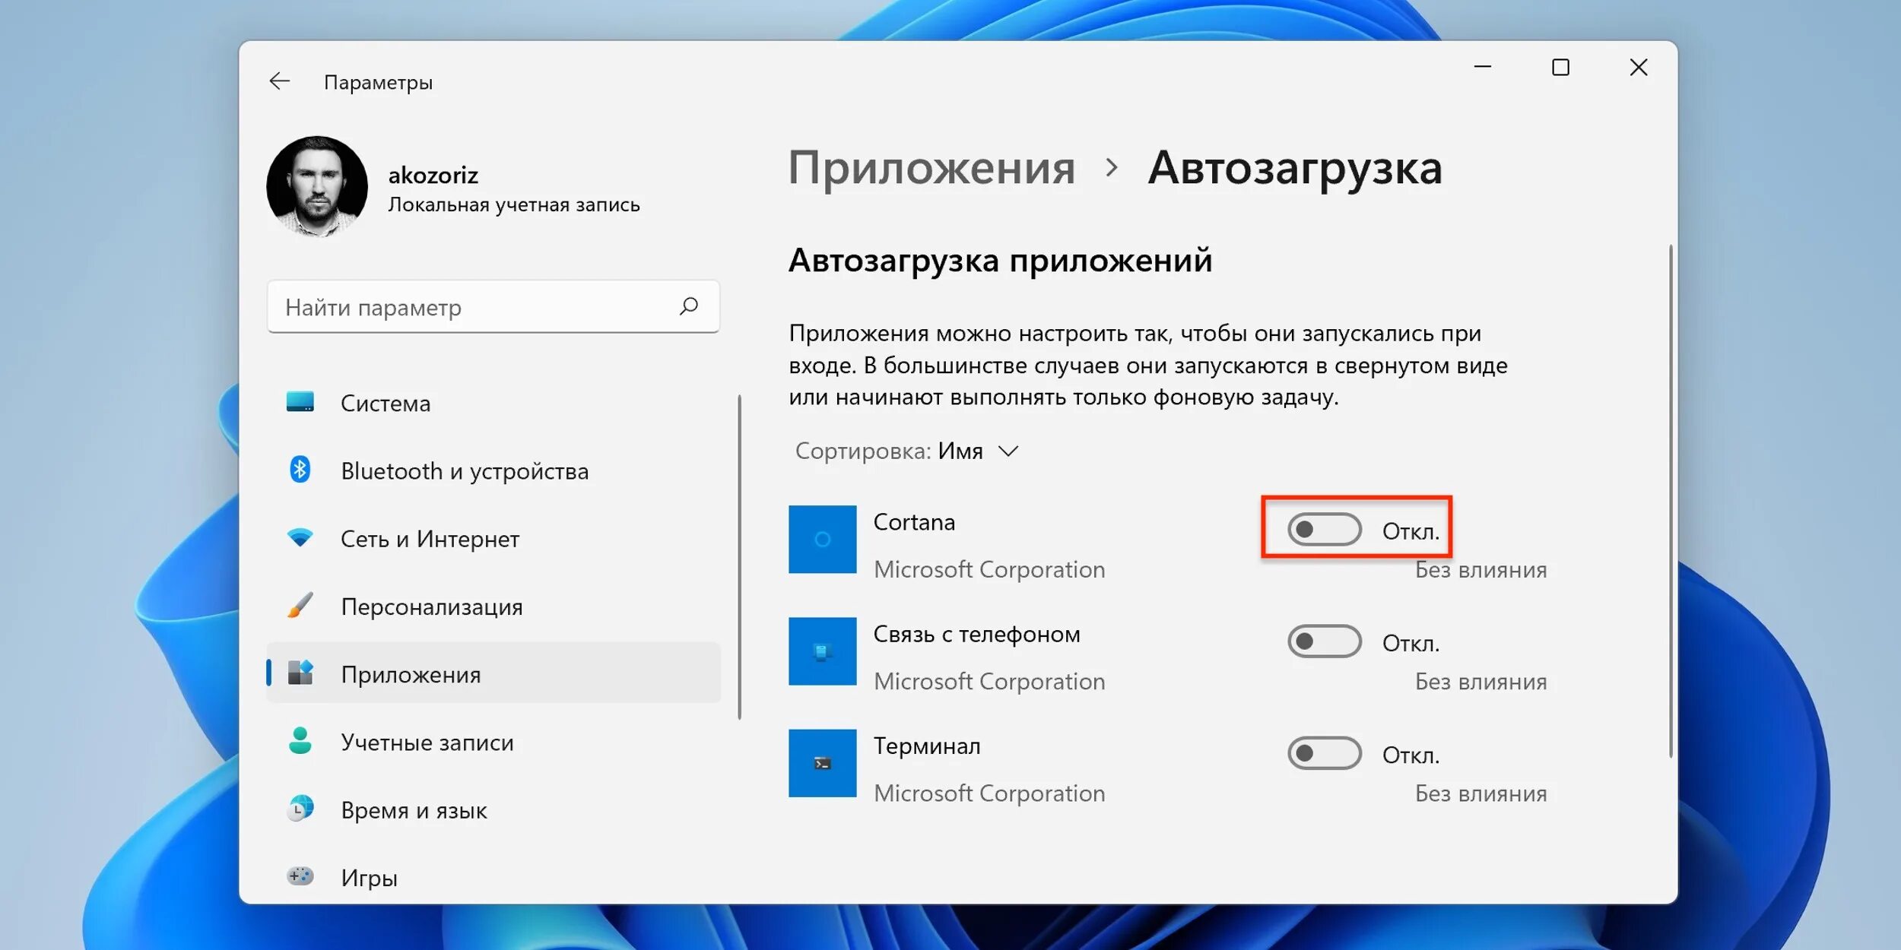Focus the Найти параметр search field
This screenshot has width=1901, height=950.
click(x=493, y=306)
